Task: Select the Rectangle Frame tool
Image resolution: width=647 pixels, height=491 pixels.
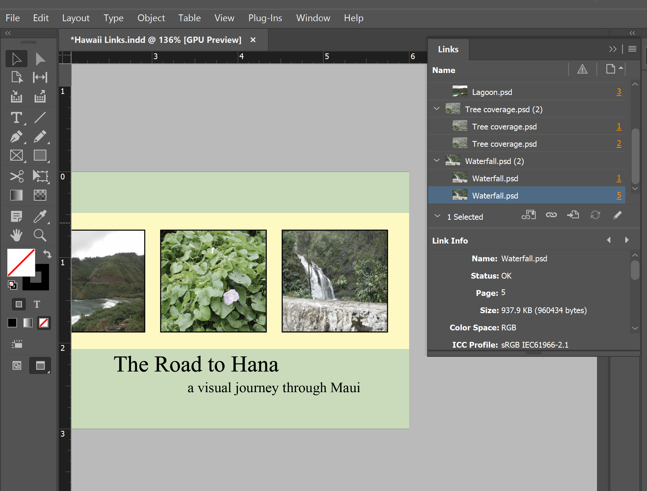Action: point(17,155)
